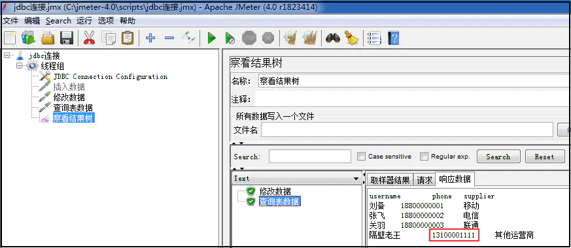
Task: Click the 名称 name input field
Action: [x=414, y=81]
